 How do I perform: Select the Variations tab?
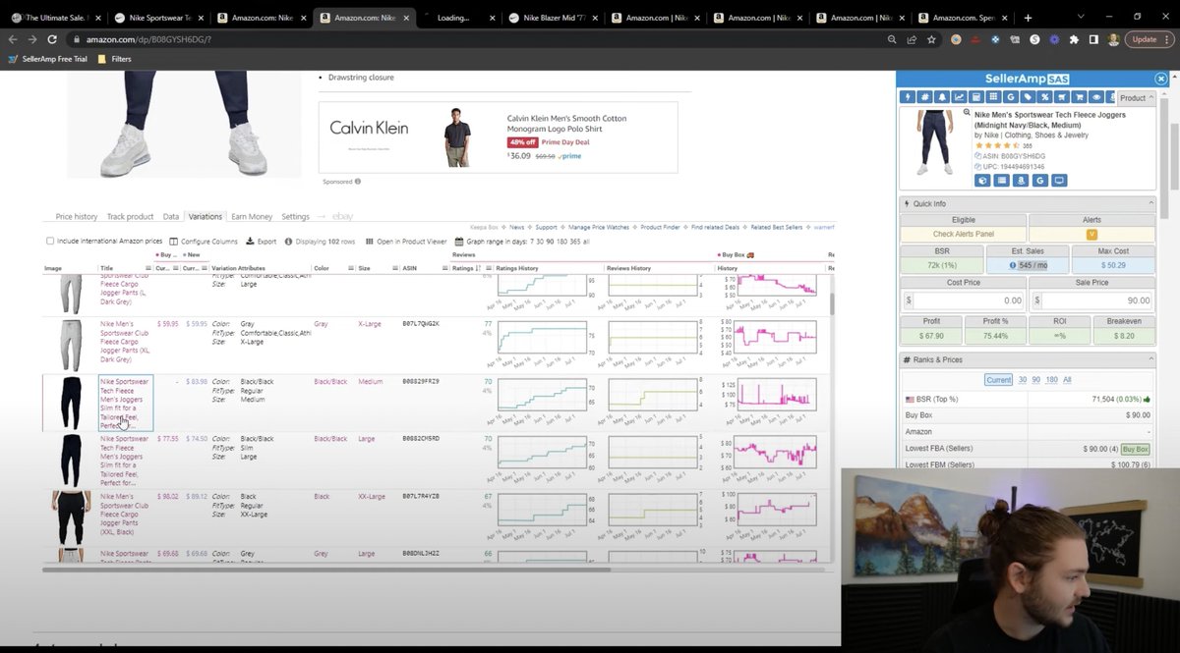click(x=206, y=216)
